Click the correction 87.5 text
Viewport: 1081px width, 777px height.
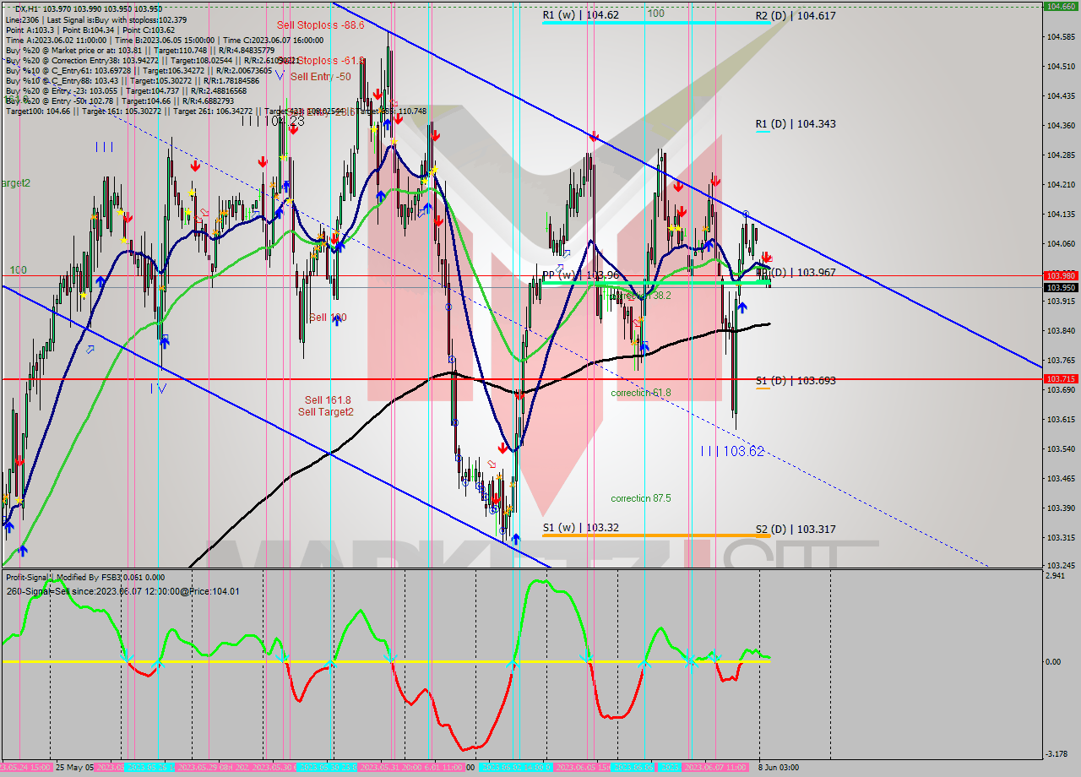tap(641, 498)
